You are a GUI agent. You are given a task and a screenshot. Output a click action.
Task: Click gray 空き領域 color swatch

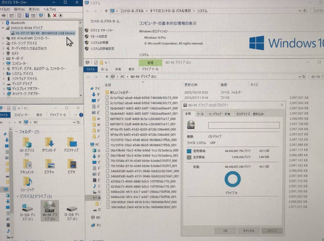click(x=189, y=157)
